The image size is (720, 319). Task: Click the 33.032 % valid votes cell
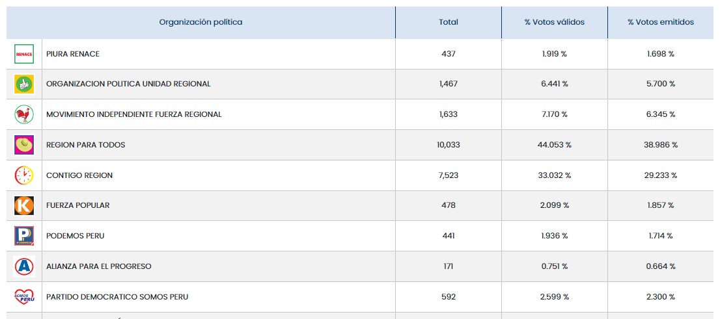click(x=554, y=175)
